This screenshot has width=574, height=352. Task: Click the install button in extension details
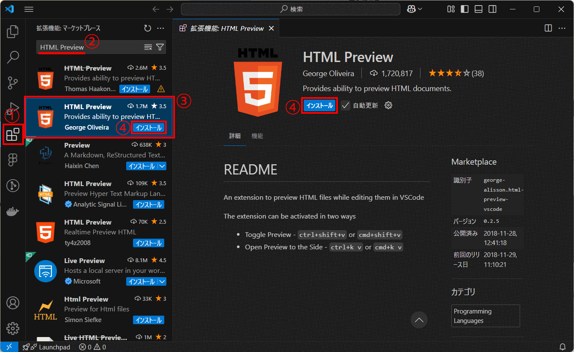[x=320, y=106]
